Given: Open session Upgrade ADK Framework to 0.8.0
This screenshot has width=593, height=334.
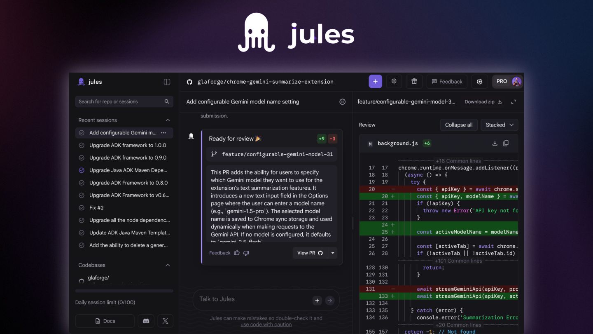Looking at the screenshot, I should click(124, 183).
